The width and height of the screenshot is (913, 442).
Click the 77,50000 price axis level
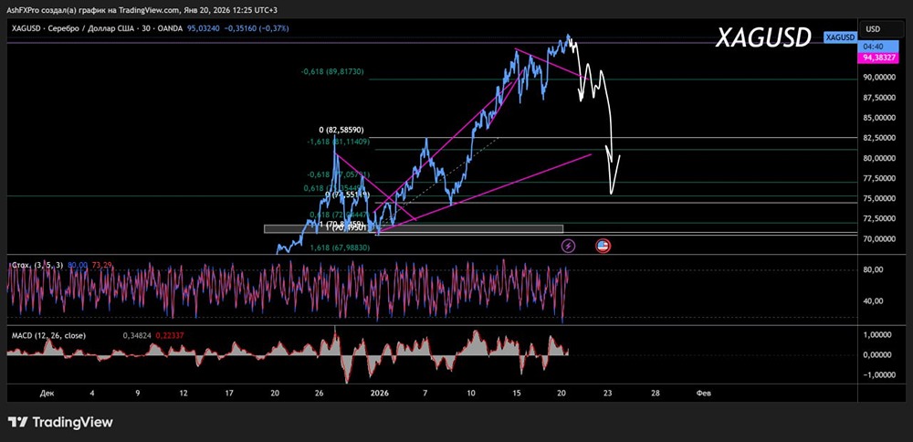pyautogui.click(x=879, y=178)
